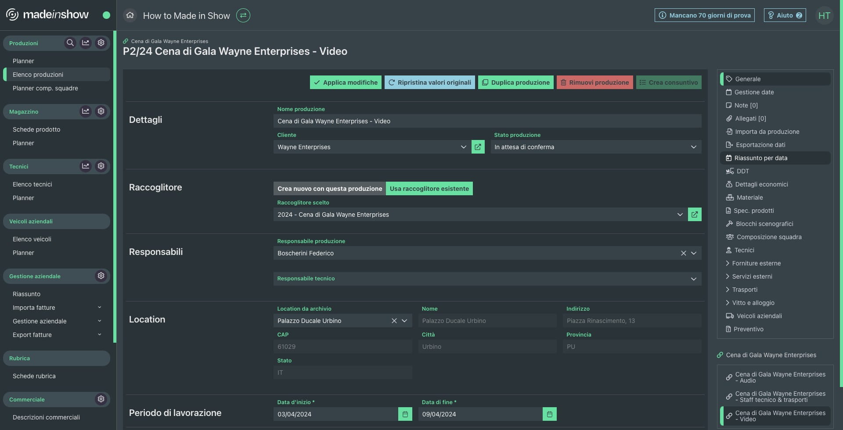Expand Export fatture submenu
This screenshot has height=430, width=843.
[57, 335]
